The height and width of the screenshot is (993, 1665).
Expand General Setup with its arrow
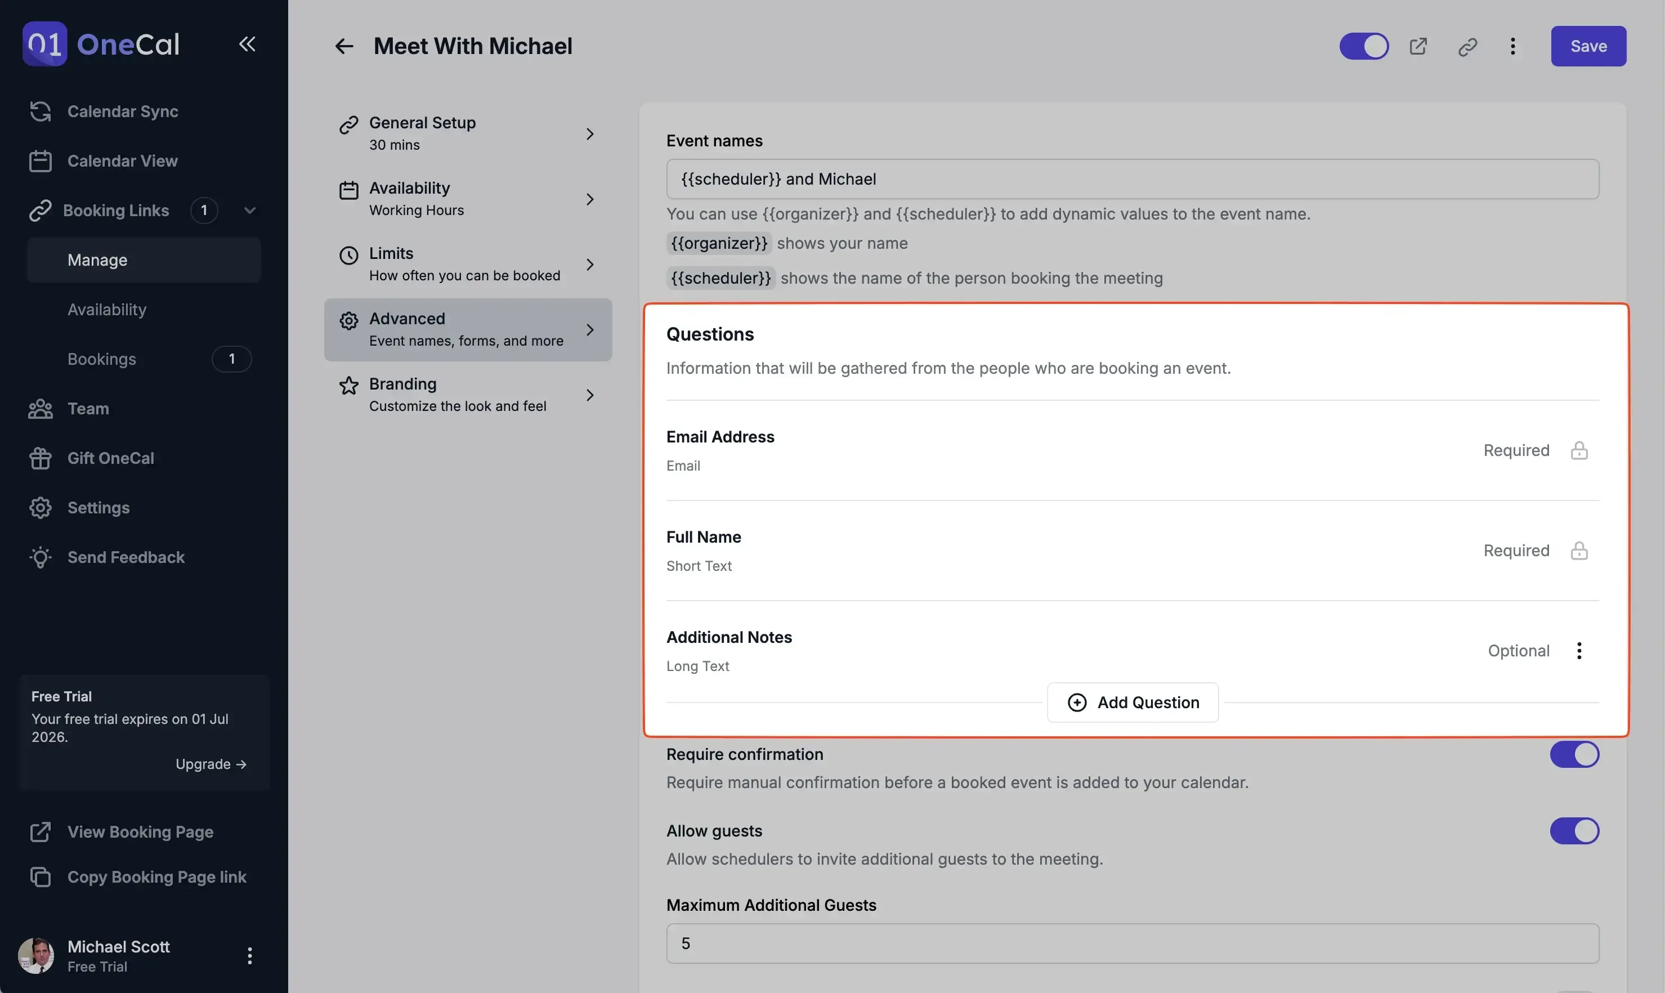coord(589,133)
